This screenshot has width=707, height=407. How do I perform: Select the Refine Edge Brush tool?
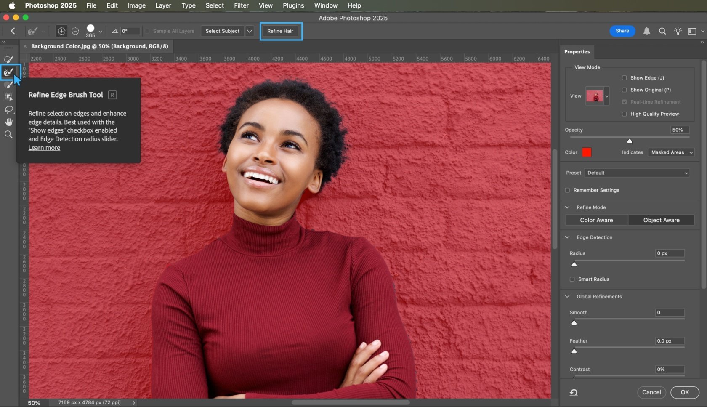9,72
